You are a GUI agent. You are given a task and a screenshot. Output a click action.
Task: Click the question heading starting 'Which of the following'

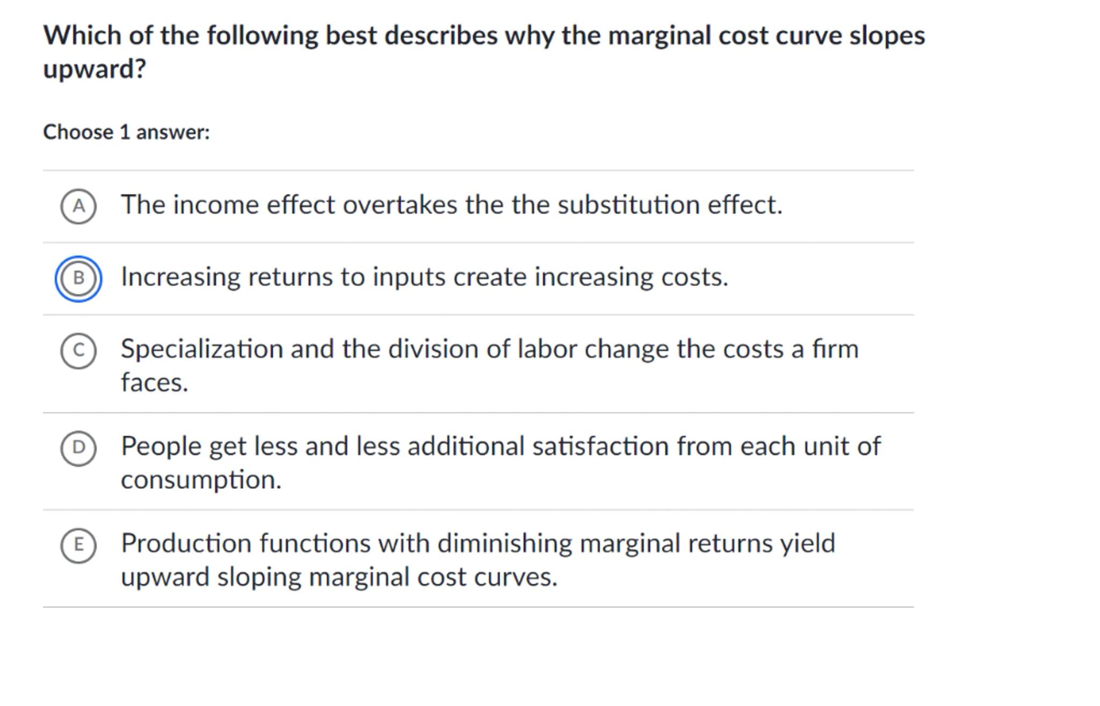pyautogui.click(x=483, y=36)
